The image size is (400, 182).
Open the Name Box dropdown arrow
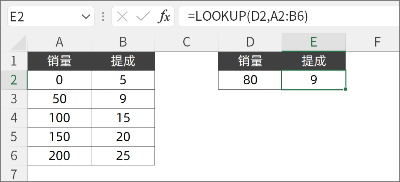(x=86, y=17)
